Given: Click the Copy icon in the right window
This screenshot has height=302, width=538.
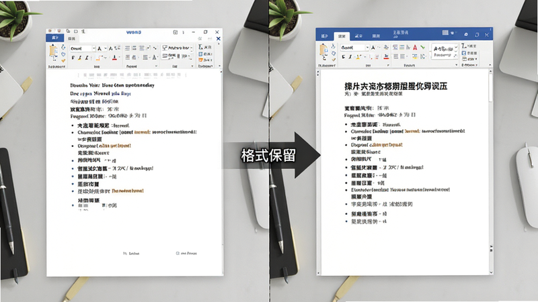Looking at the screenshot, I should [334, 54].
